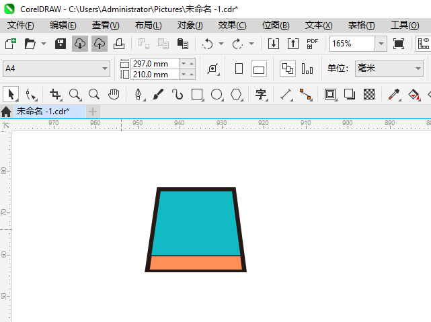The width and height of the screenshot is (431, 322).
Task: Select the Zoom tool magnifier
Action: coord(75,95)
